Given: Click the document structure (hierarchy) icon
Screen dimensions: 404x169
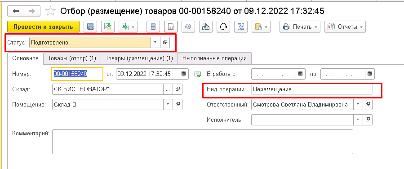Looking at the screenshot, I should (241, 27).
